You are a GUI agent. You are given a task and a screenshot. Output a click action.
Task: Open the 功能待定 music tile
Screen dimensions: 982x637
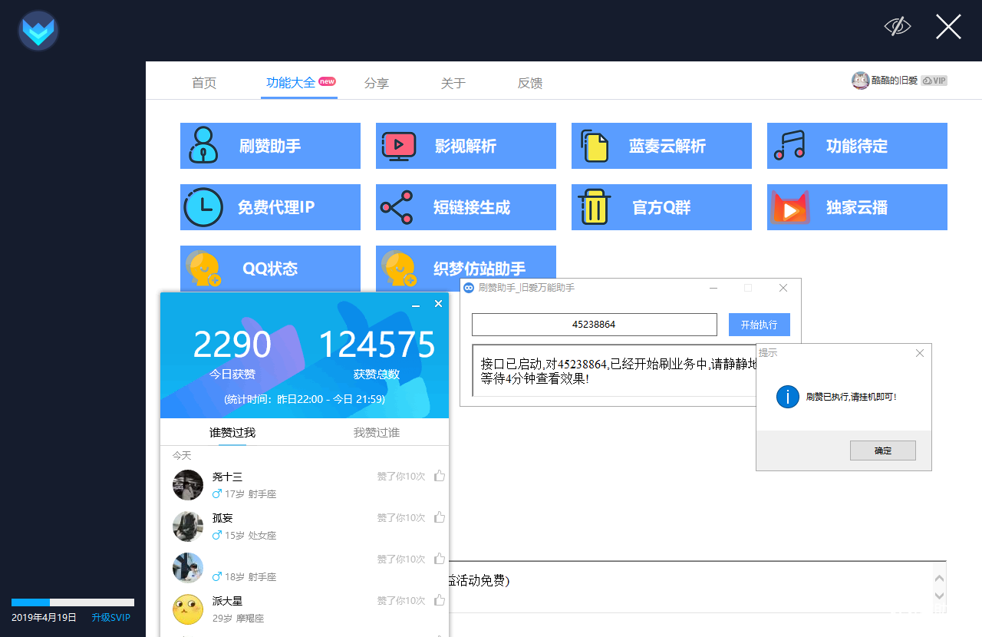point(857,146)
